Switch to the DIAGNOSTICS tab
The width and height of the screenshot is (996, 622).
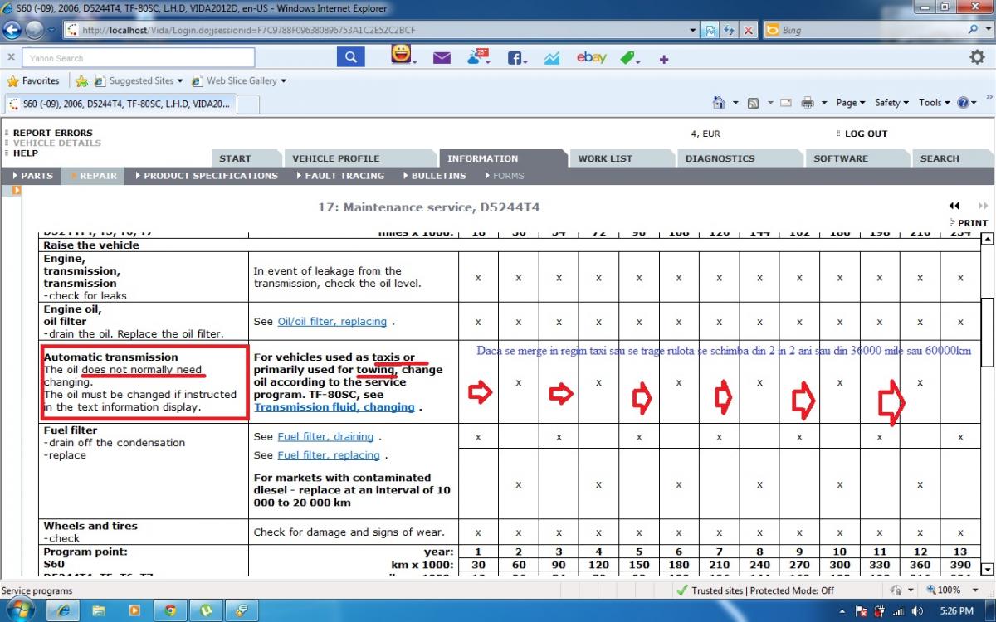(720, 158)
